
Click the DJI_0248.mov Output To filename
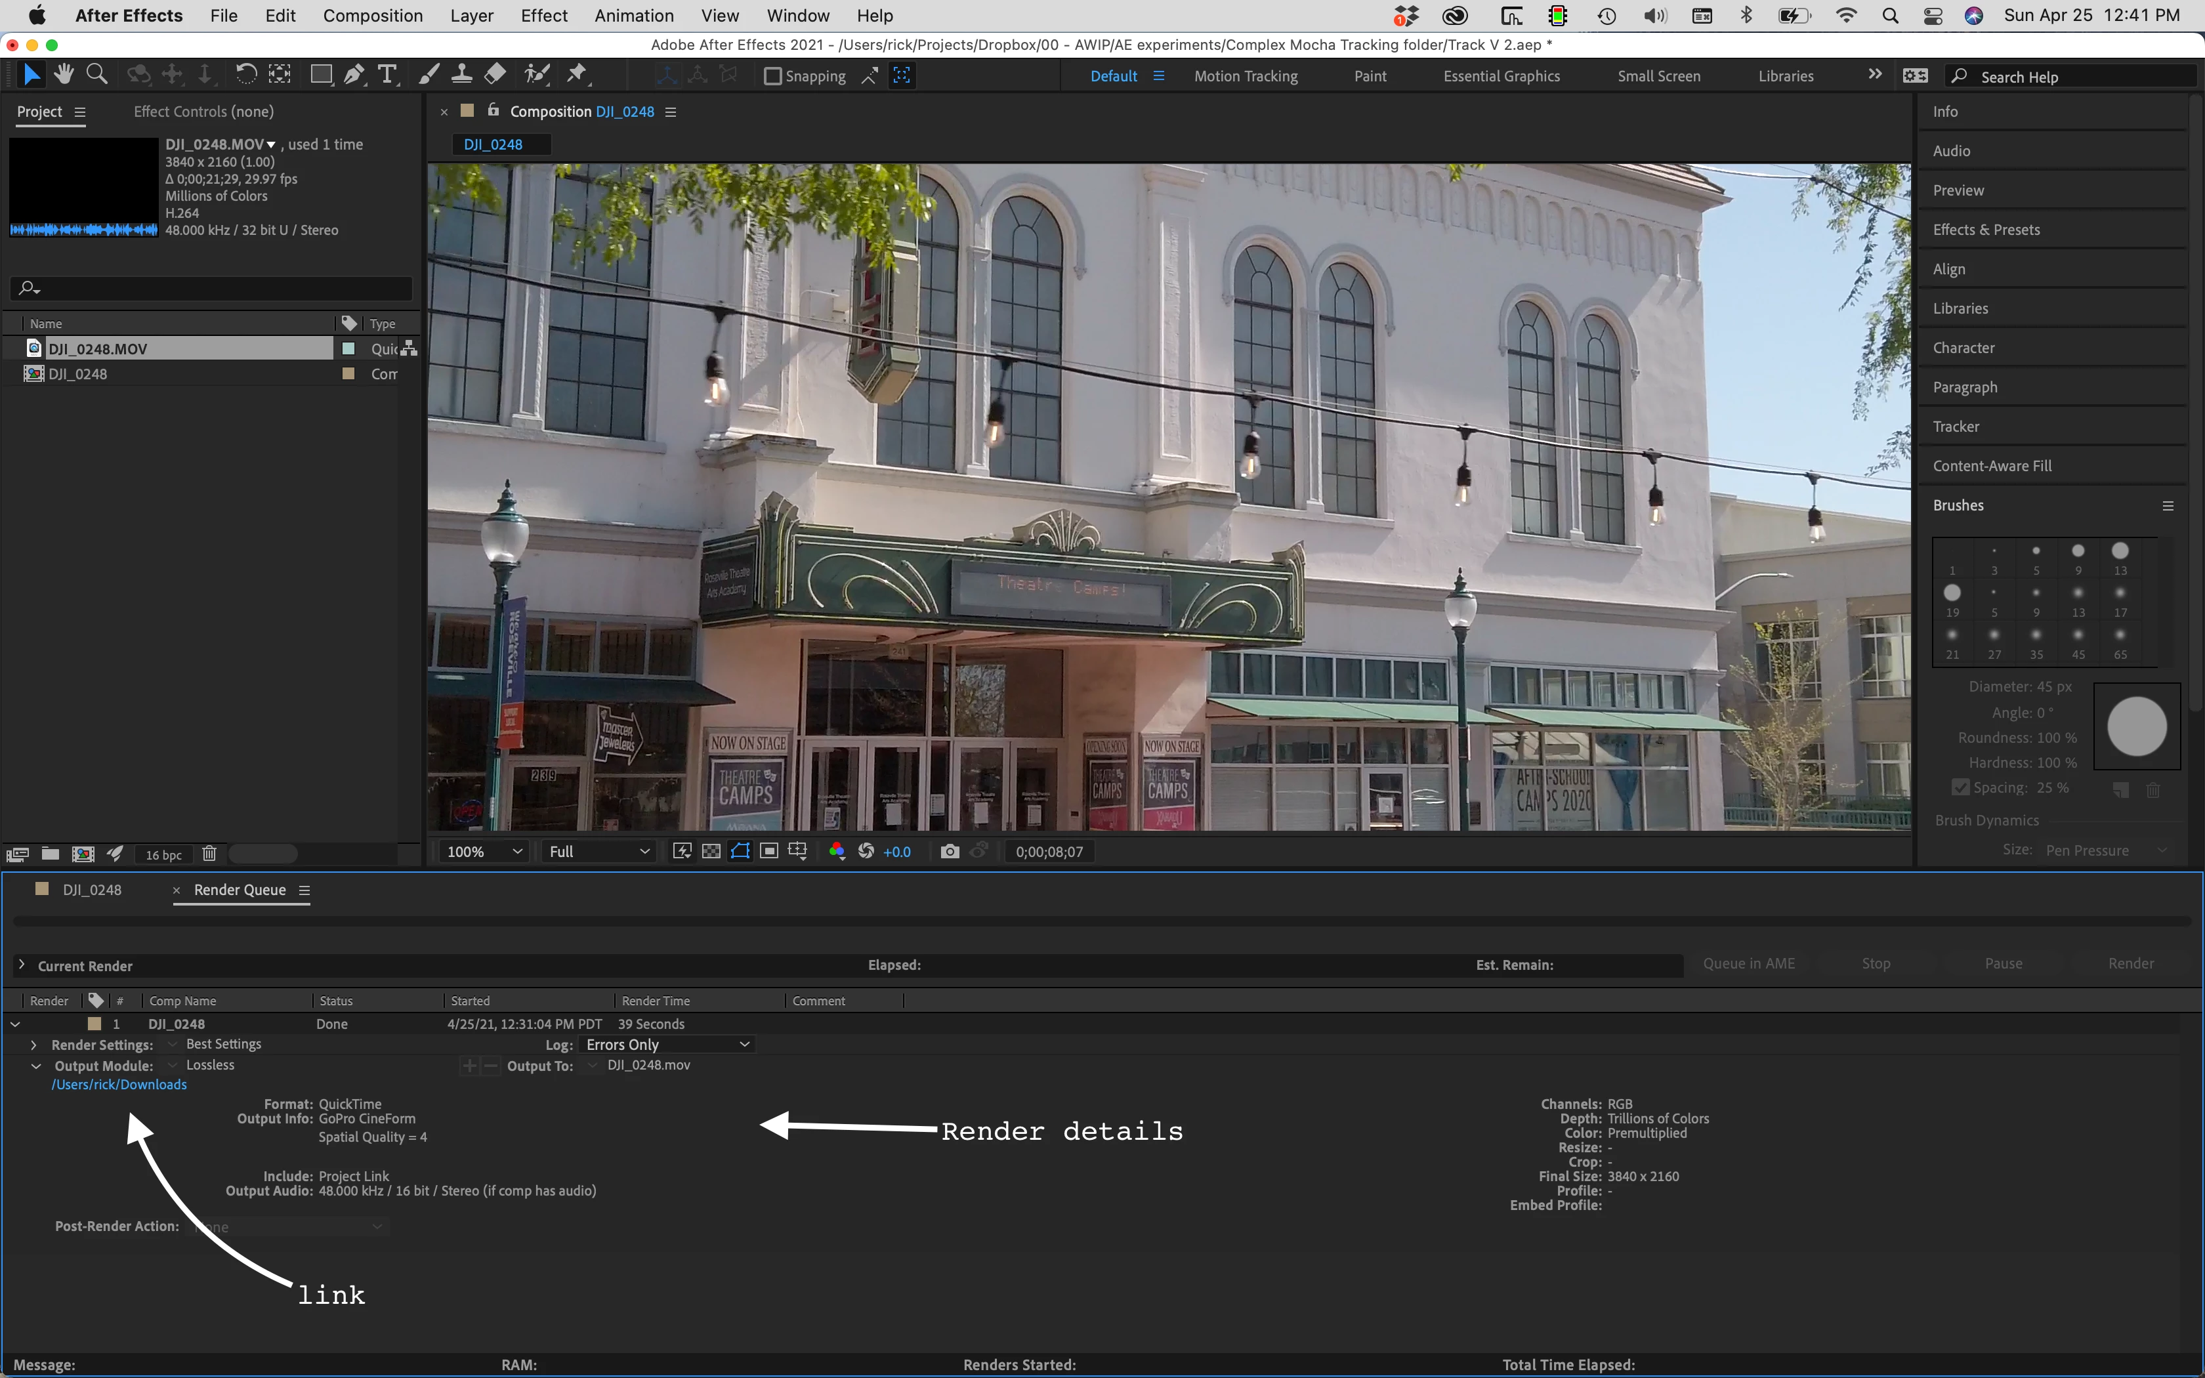[x=649, y=1066]
